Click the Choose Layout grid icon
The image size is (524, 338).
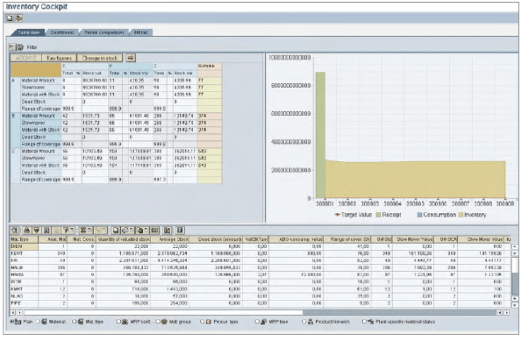pos(154,230)
